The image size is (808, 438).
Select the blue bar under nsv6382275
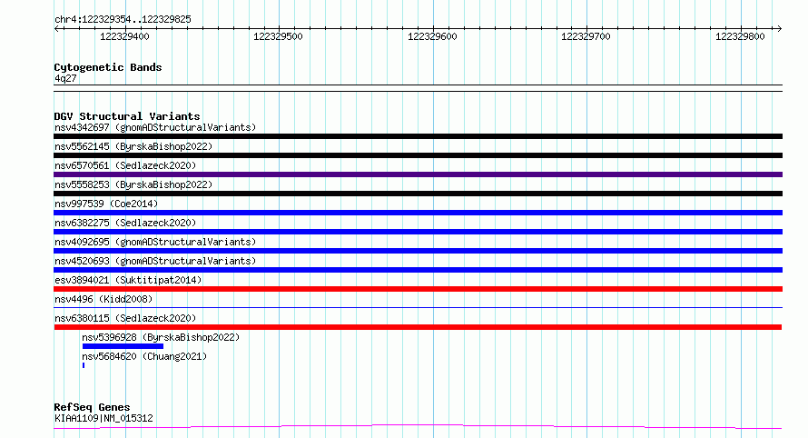(418, 232)
